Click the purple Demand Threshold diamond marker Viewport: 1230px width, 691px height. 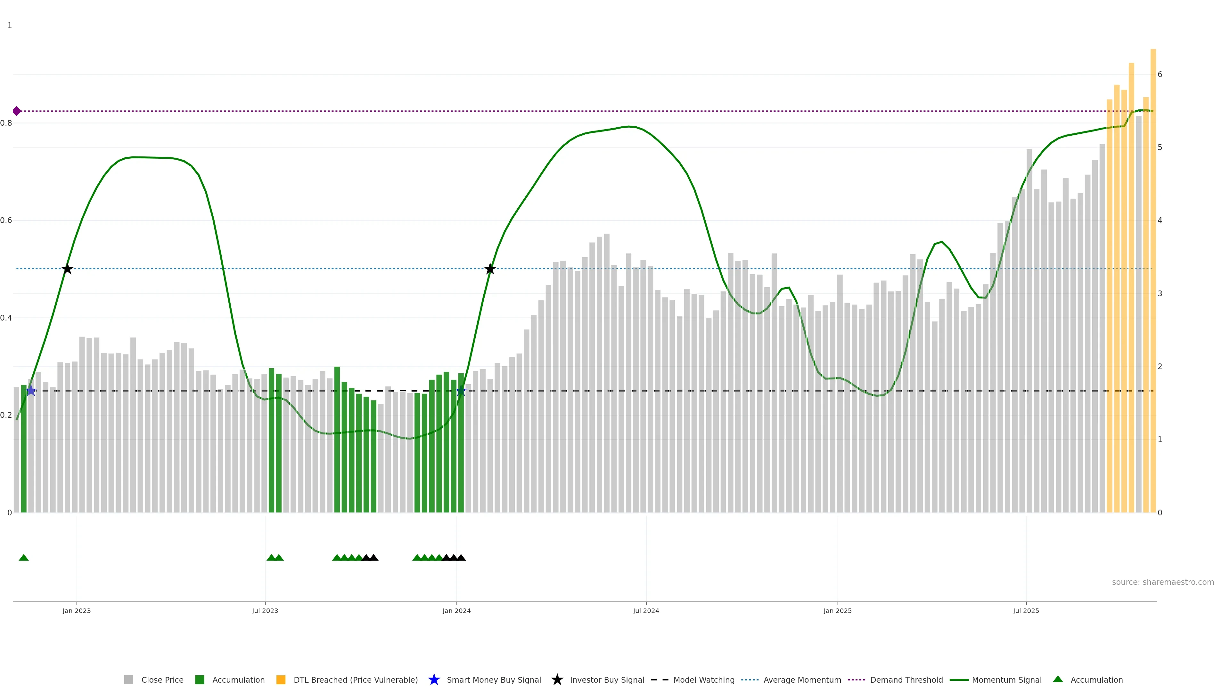[x=17, y=111]
